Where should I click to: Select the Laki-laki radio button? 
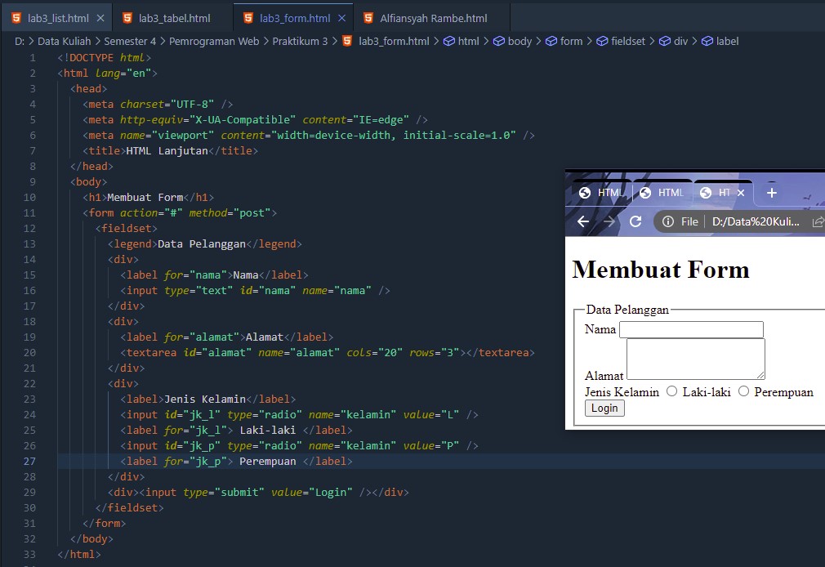point(673,391)
